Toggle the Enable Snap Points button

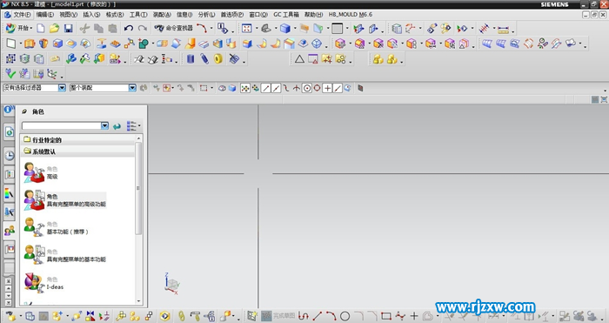(x=245, y=88)
